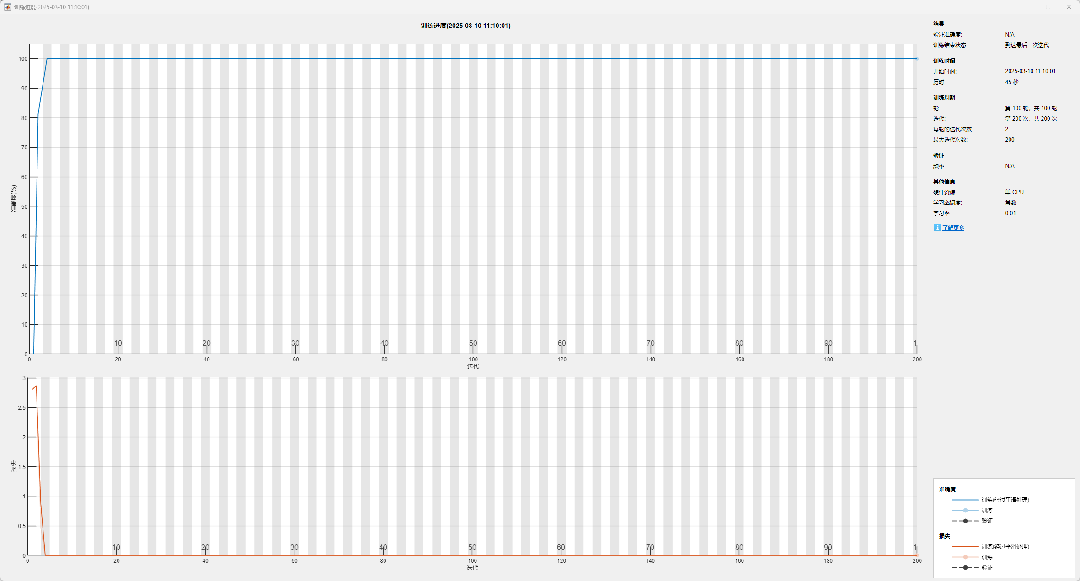Viewport: 1080px width, 581px height.
Task: Click the orange smoothed loss legend line
Action: click(965, 546)
